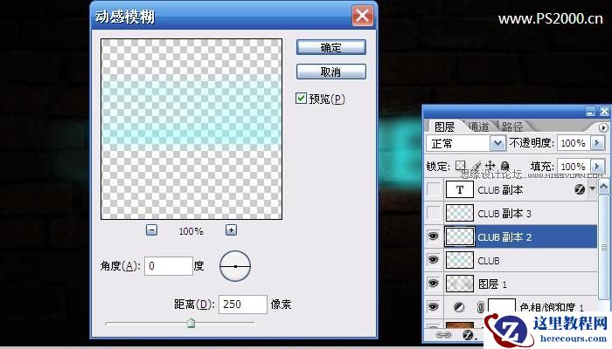The image size is (612, 349).
Task: Click the 距离 distance input field
Action: point(243,305)
